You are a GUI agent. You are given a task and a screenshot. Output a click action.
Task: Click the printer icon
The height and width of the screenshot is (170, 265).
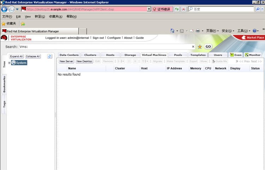click(x=198, y=31)
